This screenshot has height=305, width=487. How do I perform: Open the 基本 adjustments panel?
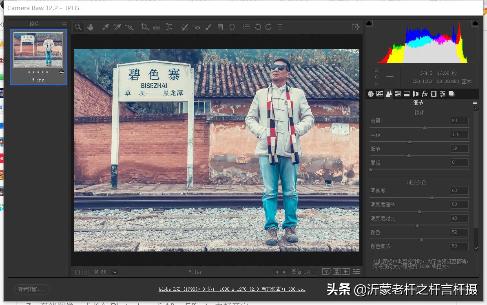(x=370, y=94)
